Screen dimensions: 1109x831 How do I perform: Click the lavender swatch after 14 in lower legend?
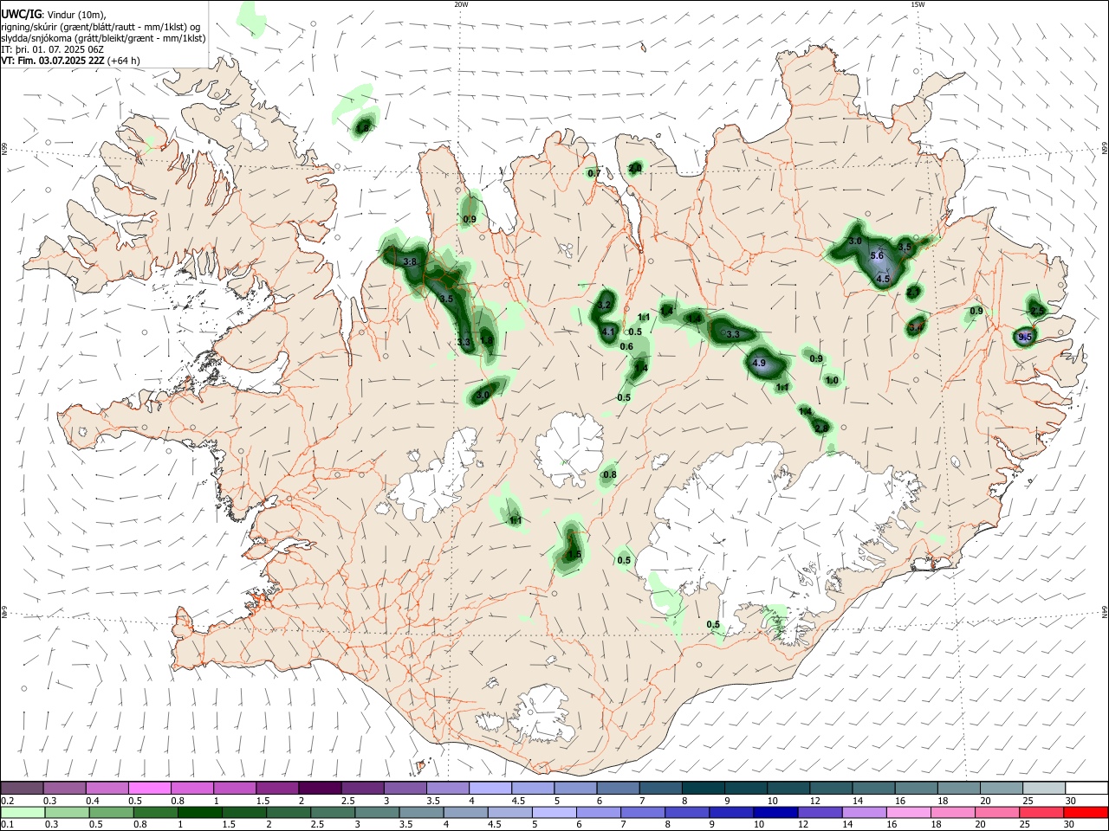coord(864,813)
